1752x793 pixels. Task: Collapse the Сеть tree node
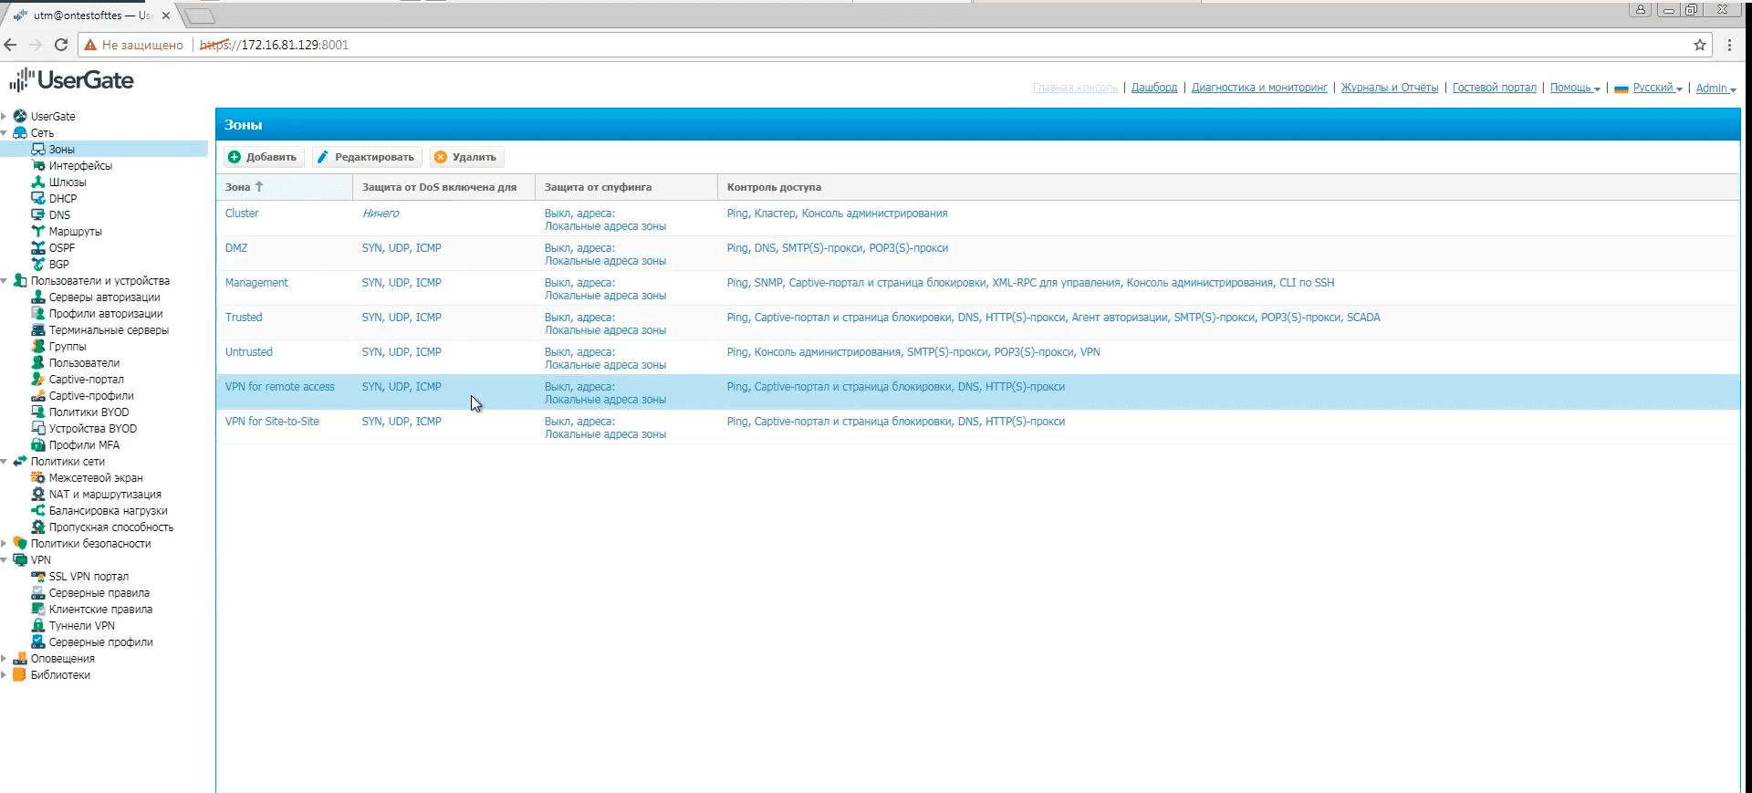[x=5, y=133]
